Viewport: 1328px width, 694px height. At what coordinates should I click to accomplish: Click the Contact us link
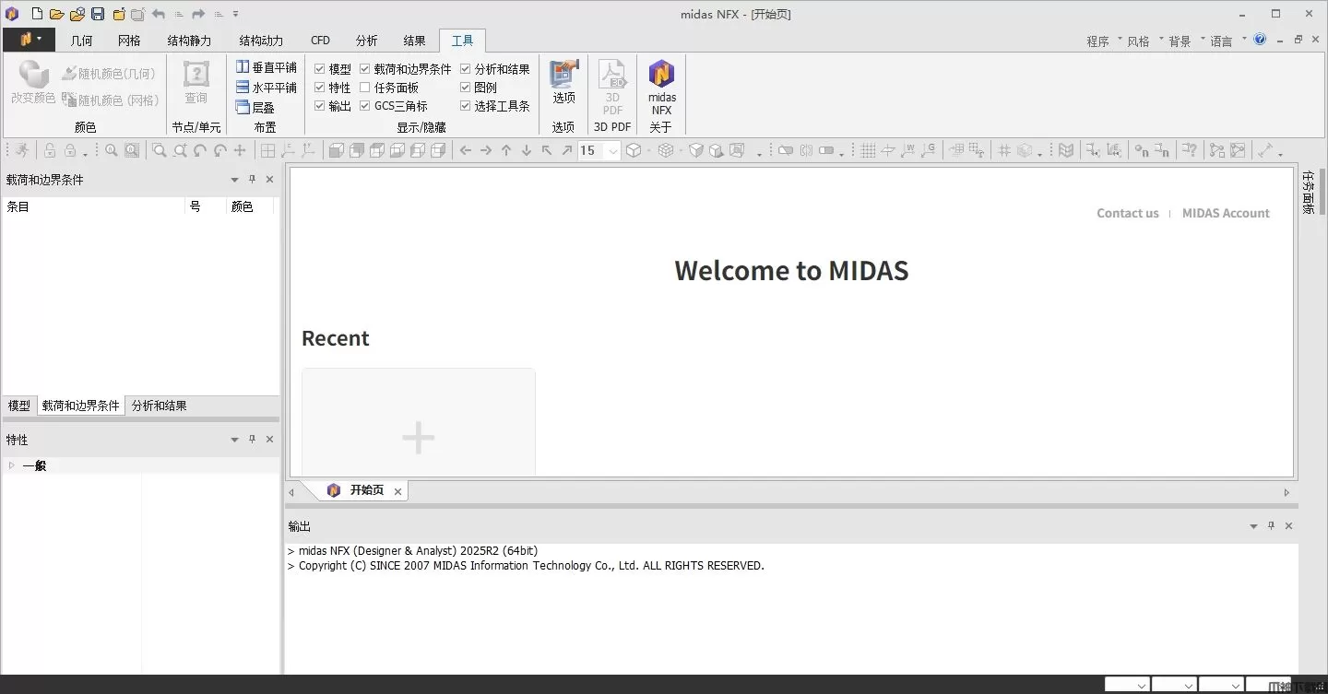pyautogui.click(x=1127, y=213)
